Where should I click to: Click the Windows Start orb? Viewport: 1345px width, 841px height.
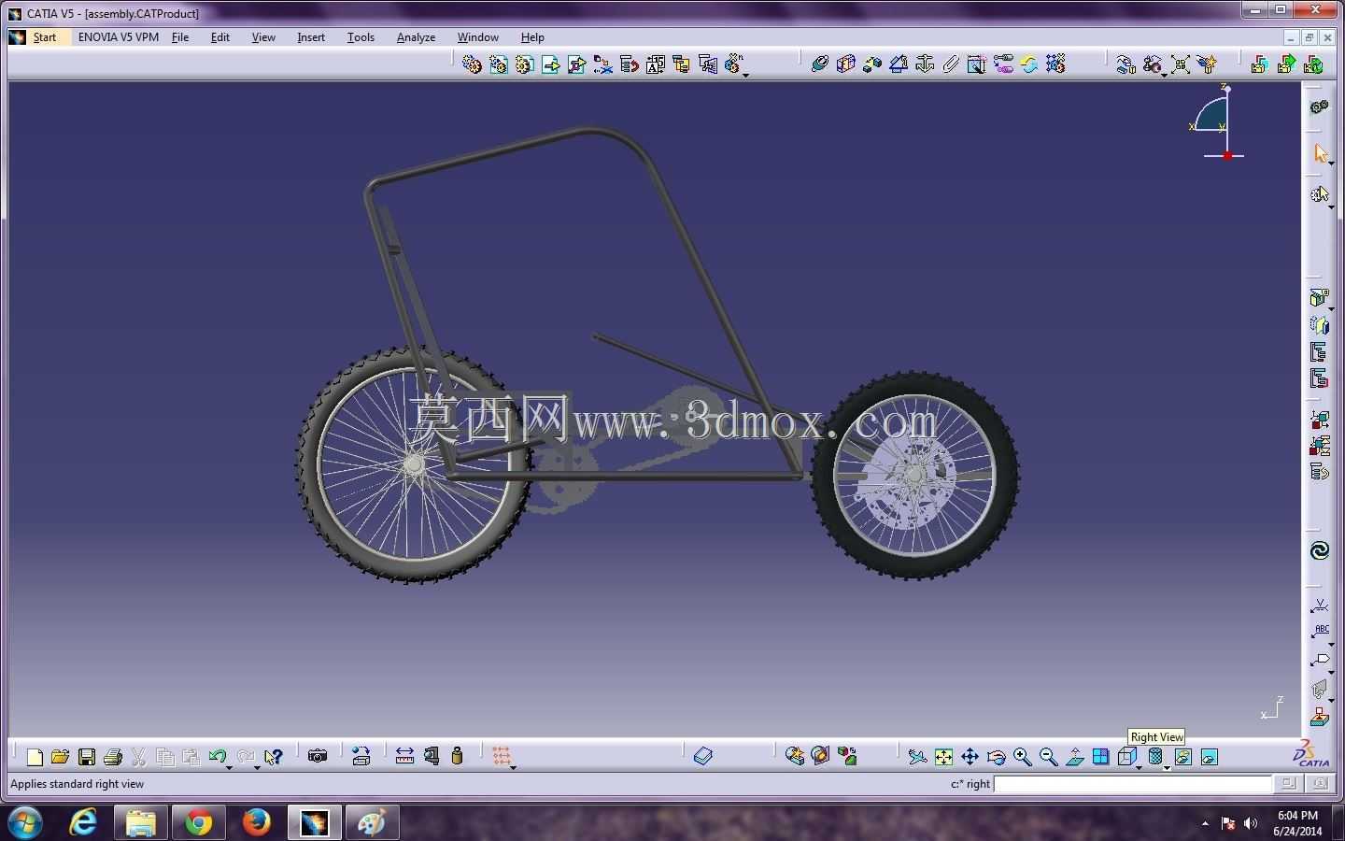[24, 823]
